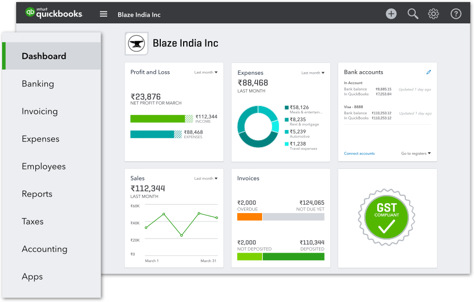474x302 pixels.
Task: Click the ₹8,235 rent expense value
Action: (298, 120)
